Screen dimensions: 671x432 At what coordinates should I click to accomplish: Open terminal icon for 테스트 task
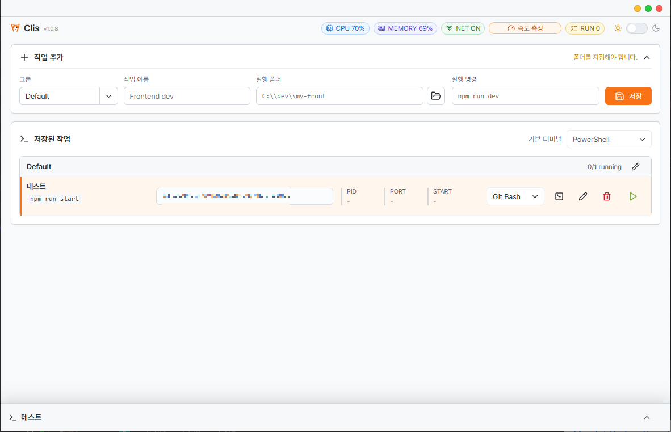(x=559, y=196)
